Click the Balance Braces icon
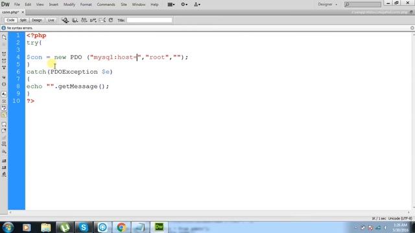Image resolution: width=415 pixels, height=233 pixels. 4,84
